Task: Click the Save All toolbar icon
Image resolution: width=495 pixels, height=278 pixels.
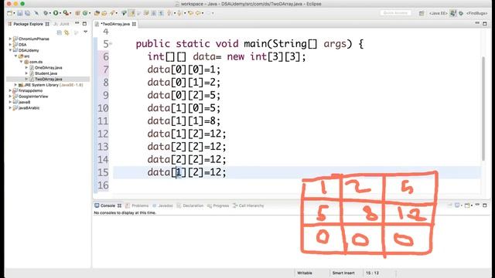Action: pyautogui.click(x=28, y=13)
